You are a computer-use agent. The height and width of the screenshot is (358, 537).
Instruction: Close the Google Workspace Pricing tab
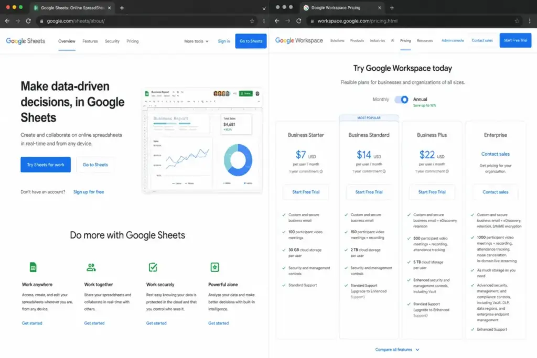[380, 7]
